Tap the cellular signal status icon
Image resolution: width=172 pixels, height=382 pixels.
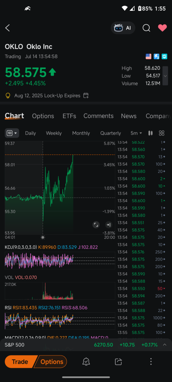(132, 9)
